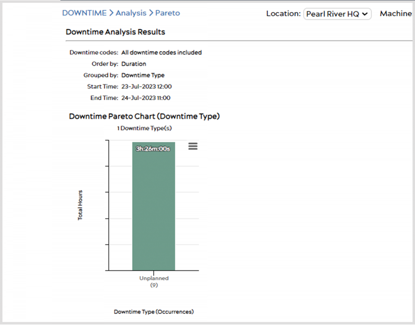Go to DOWNTIME in the breadcrumb

(x=84, y=13)
